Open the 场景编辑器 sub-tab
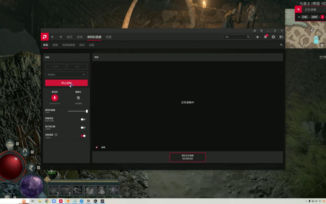The width and height of the screenshot is (326, 204). click(69, 45)
